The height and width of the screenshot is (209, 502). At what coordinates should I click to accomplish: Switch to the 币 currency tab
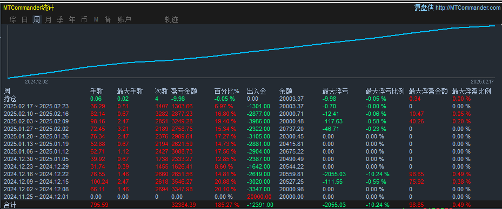(84, 20)
